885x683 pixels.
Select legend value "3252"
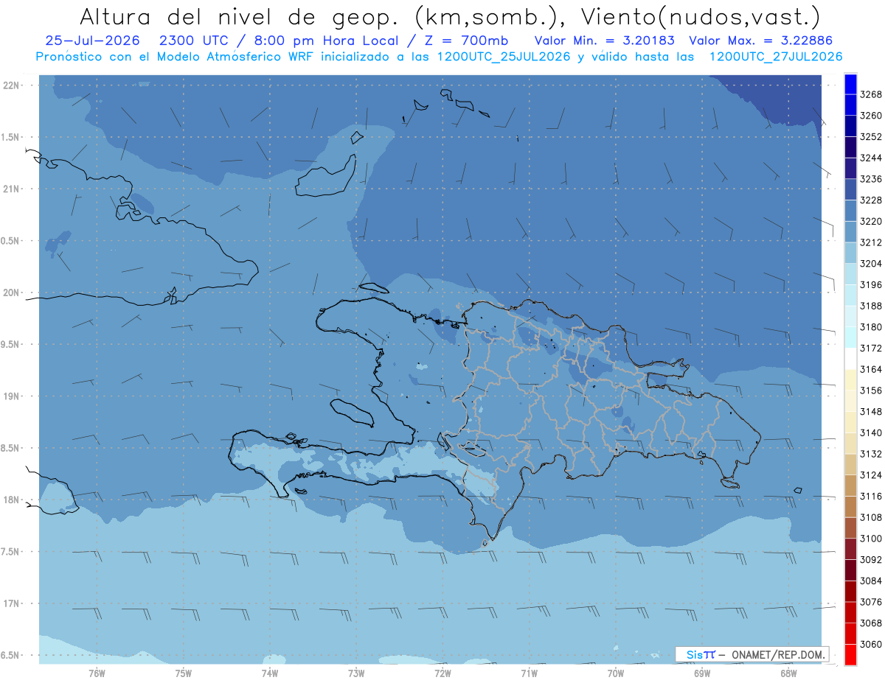(x=871, y=137)
